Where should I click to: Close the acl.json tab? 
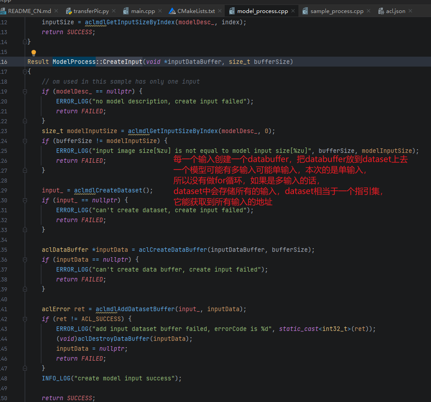click(x=410, y=11)
